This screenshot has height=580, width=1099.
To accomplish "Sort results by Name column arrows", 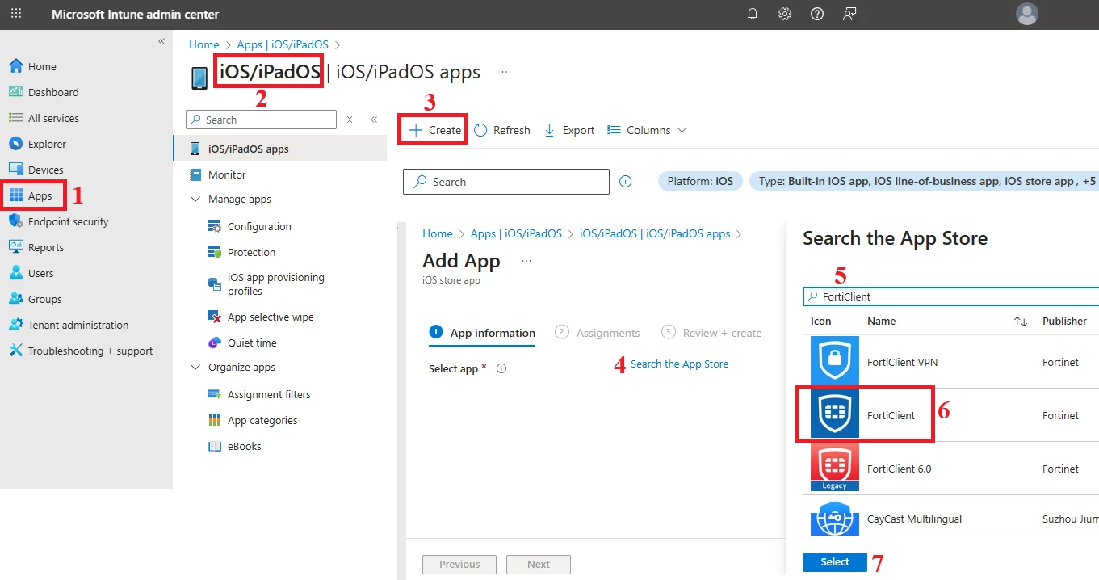I will pyautogui.click(x=1021, y=322).
